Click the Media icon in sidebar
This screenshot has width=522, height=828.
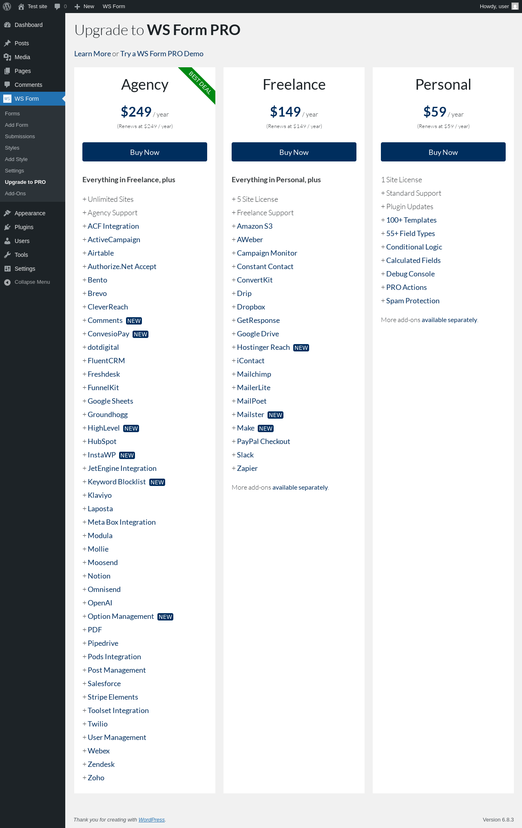[x=7, y=57]
